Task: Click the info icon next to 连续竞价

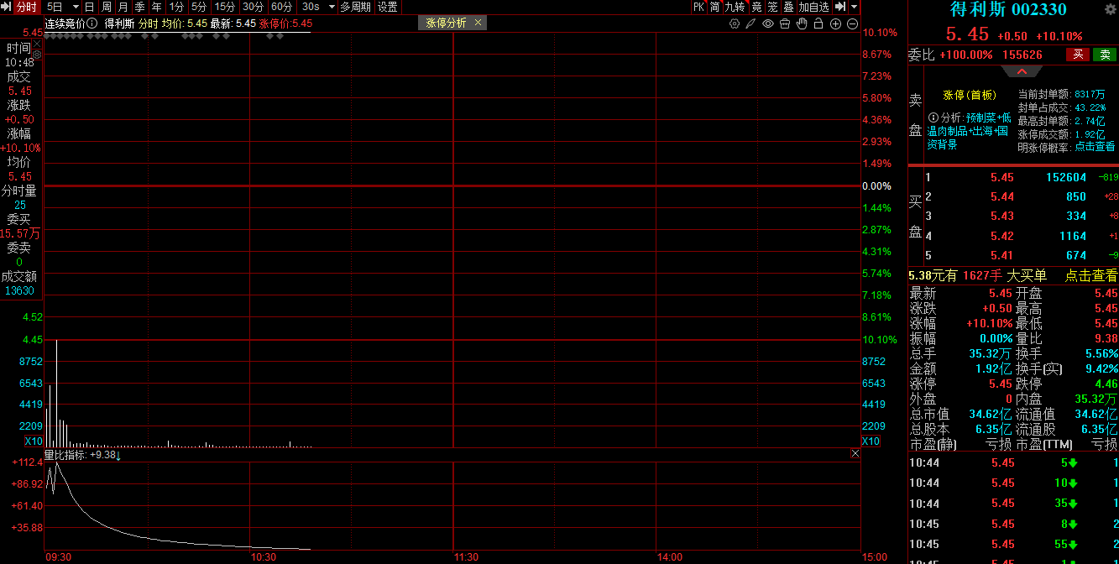Action: click(x=92, y=23)
